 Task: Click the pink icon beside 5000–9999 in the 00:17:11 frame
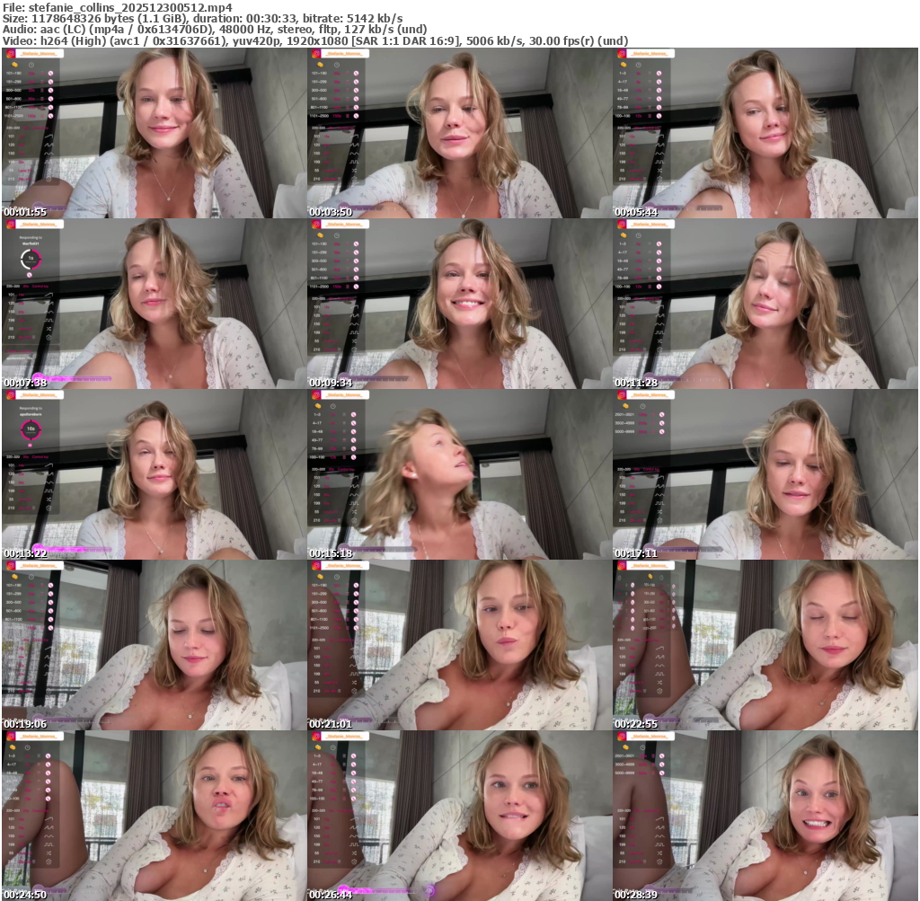[660, 431]
